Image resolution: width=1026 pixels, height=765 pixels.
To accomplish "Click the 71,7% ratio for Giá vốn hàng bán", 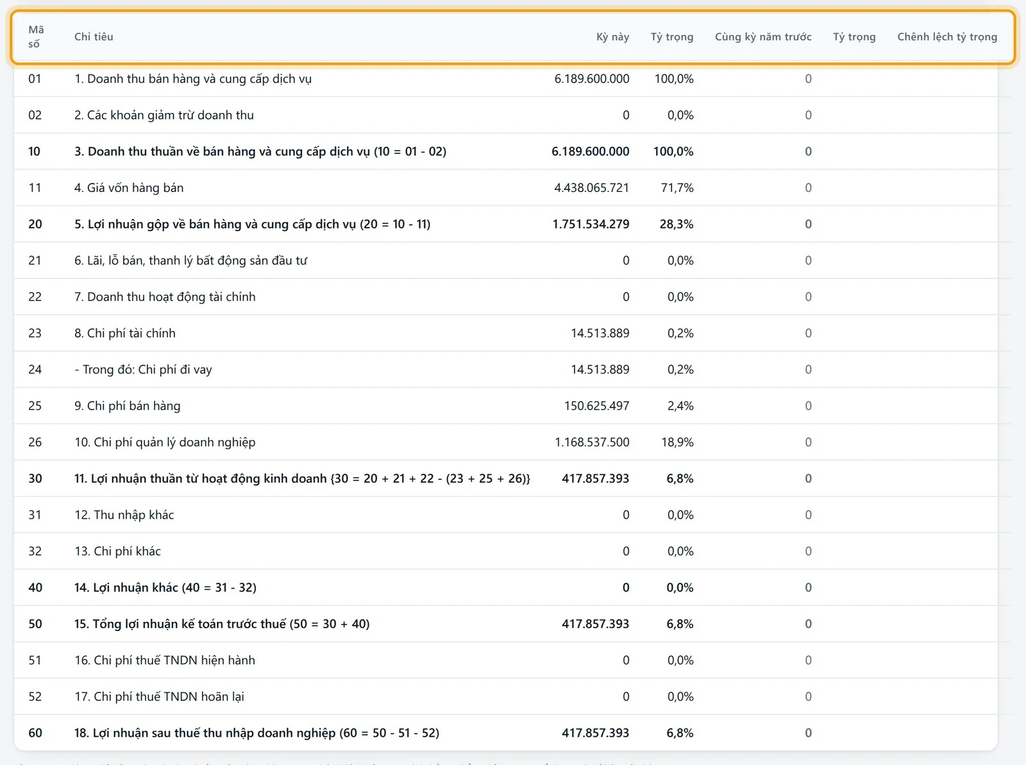I will (x=677, y=187).
